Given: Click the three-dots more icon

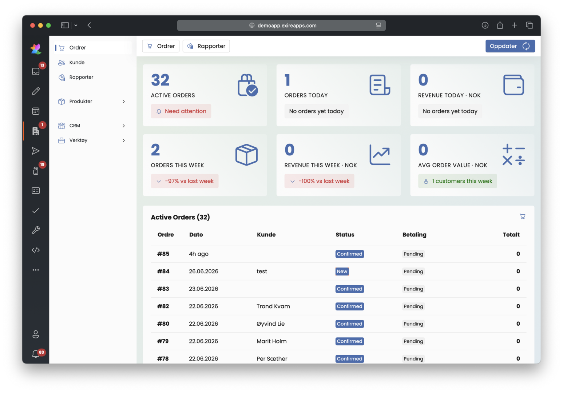Looking at the screenshot, I should [36, 270].
